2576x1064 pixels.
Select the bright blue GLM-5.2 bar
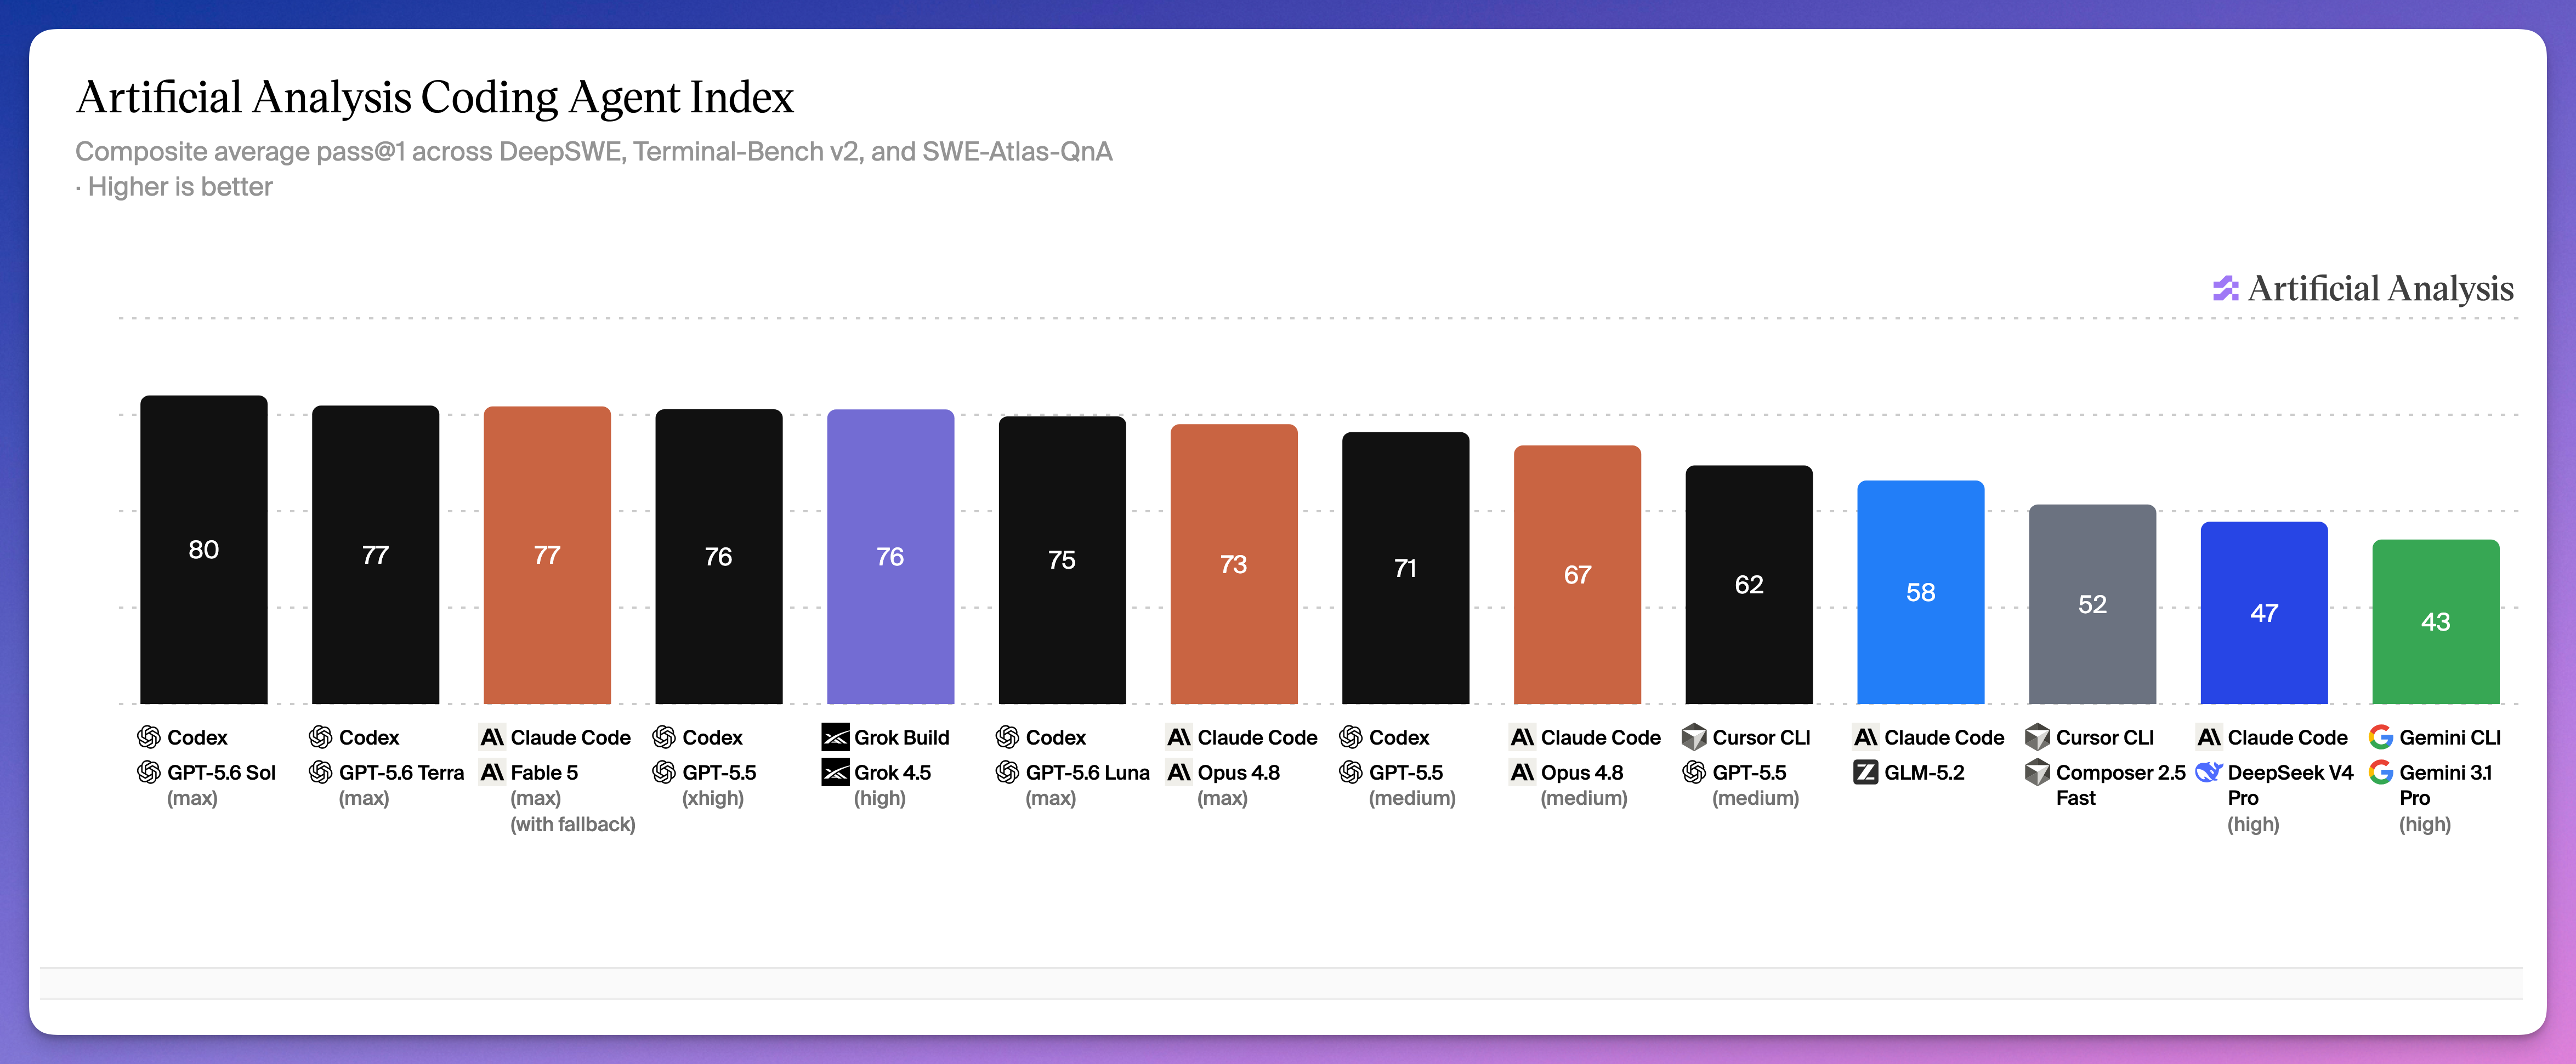click(x=1920, y=591)
